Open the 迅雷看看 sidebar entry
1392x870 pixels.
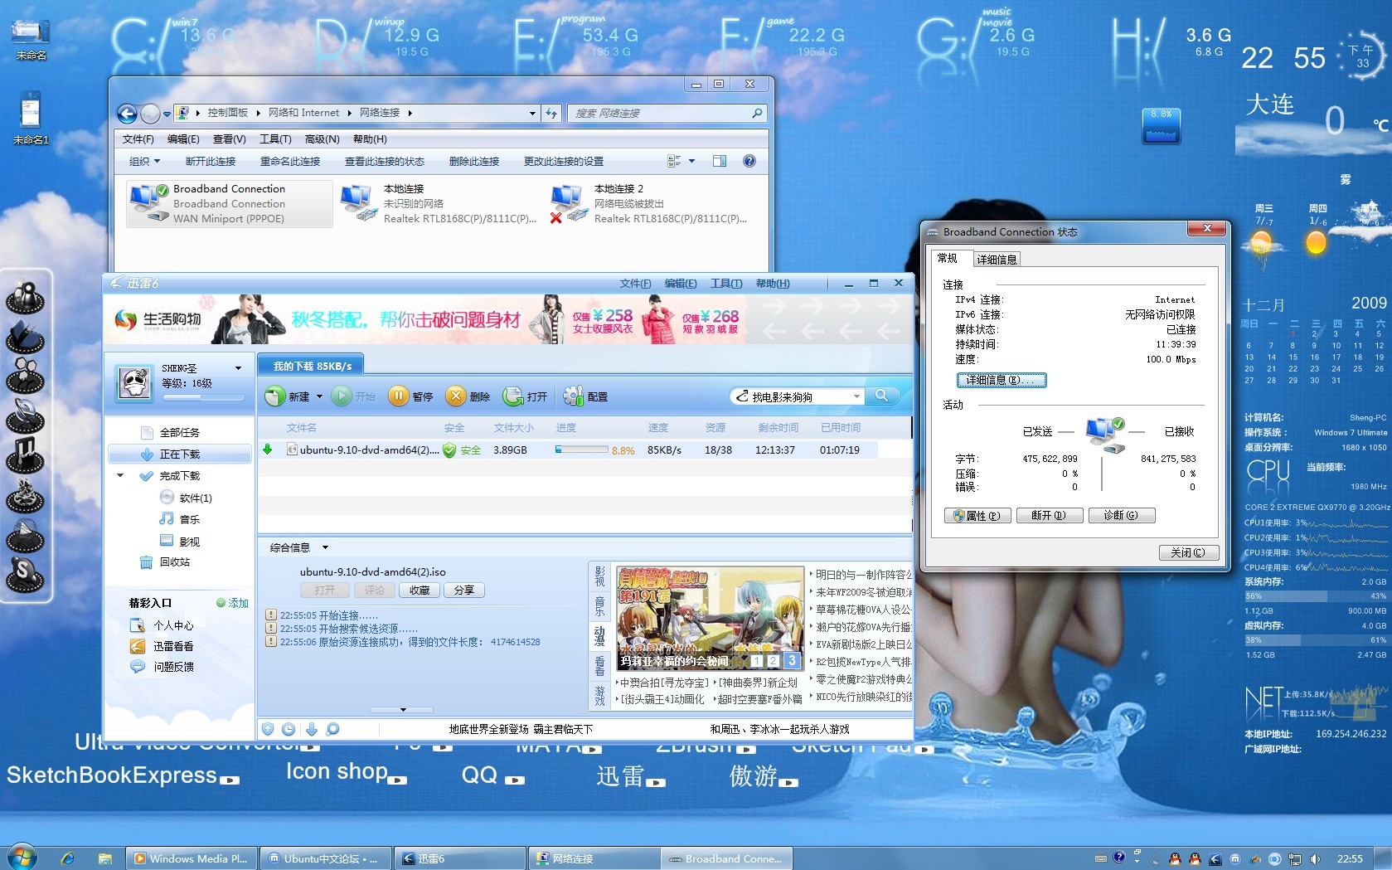point(173,646)
